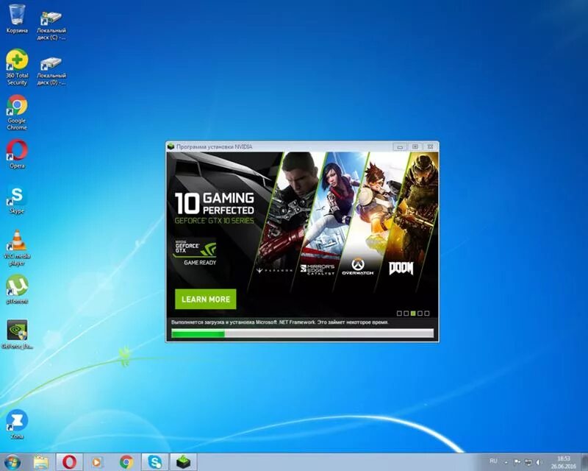Click the installation progress bar
Screen dimensions: 588x471
[x=302, y=333]
